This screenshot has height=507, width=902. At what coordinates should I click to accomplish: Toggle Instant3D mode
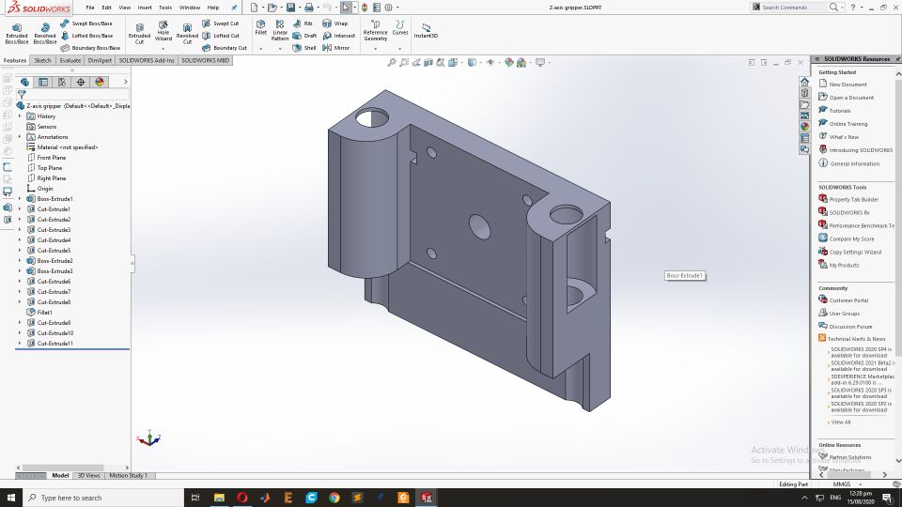pyautogui.click(x=426, y=31)
